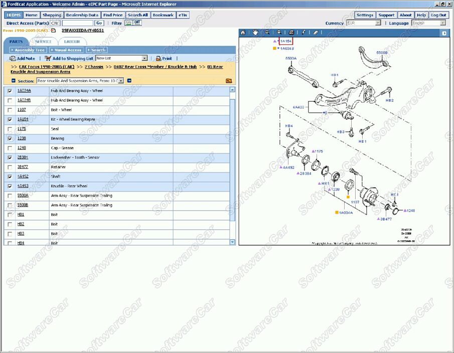Select the hand pan tool
The image size is (454, 353).
[x=255, y=33]
